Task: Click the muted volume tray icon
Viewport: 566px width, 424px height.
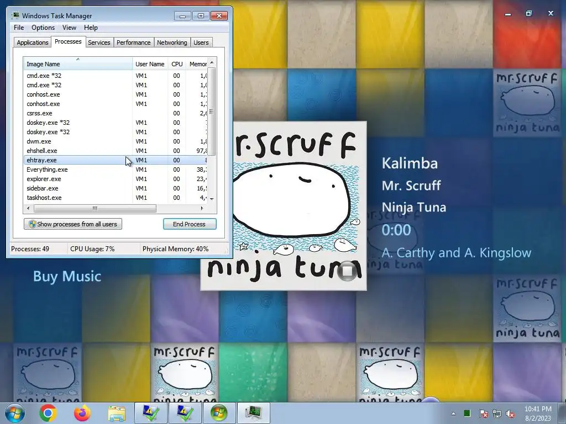Action: pyautogui.click(x=510, y=414)
